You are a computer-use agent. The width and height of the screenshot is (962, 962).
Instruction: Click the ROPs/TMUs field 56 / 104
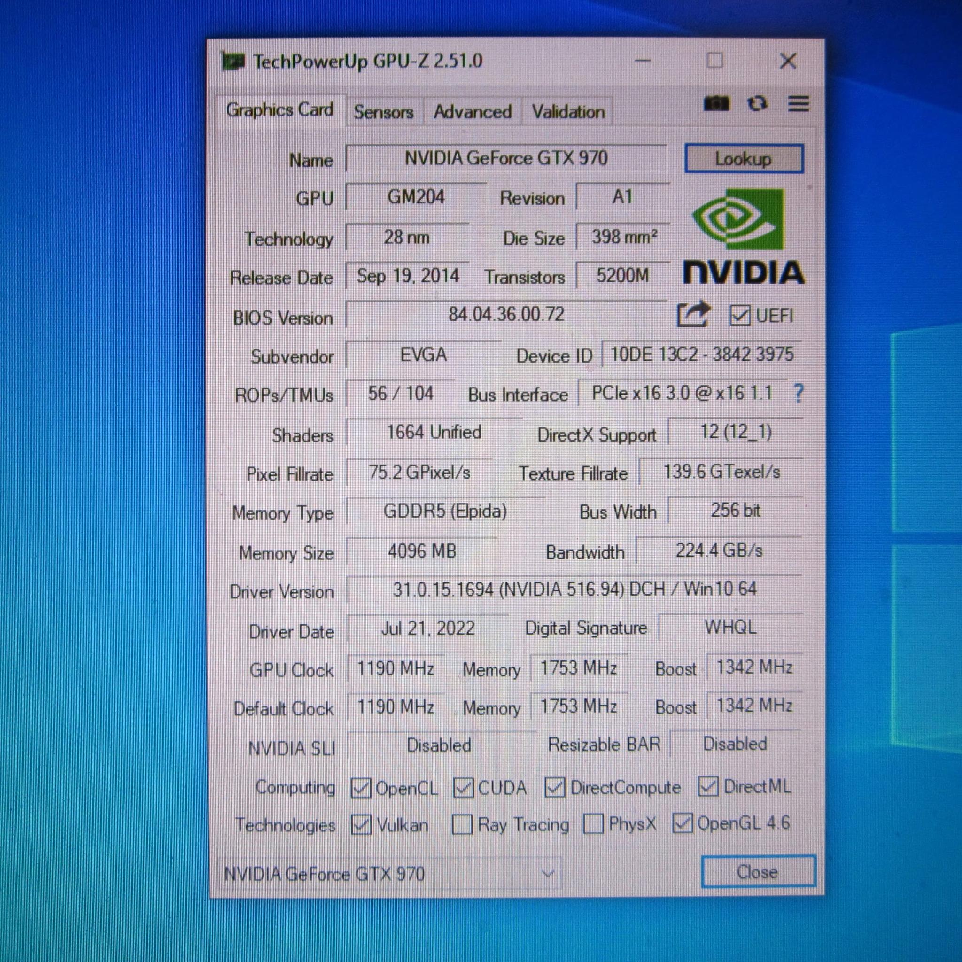[400, 393]
